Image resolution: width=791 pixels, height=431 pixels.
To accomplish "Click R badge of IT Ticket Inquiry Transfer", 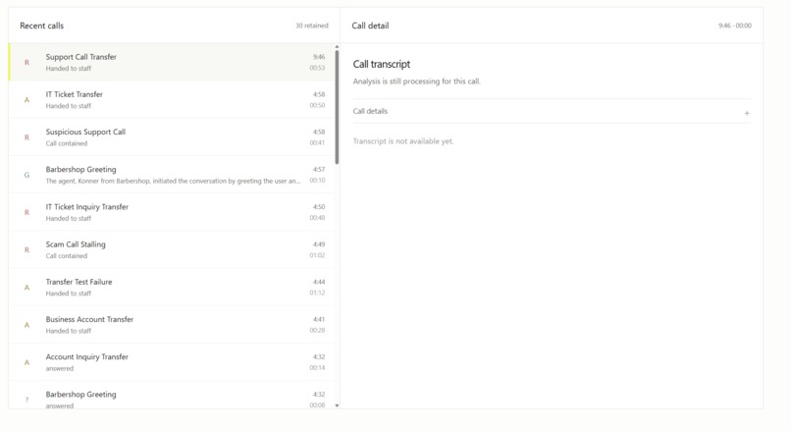I will 26,212.
